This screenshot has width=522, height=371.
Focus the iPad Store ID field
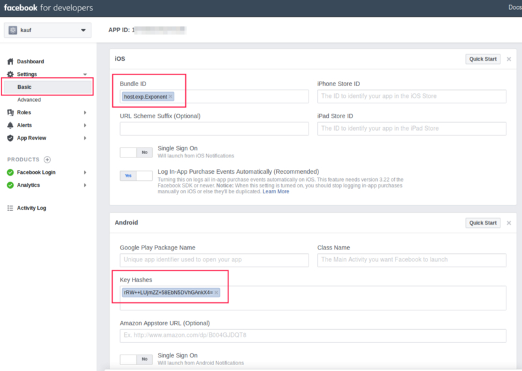pyautogui.click(x=412, y=129)
